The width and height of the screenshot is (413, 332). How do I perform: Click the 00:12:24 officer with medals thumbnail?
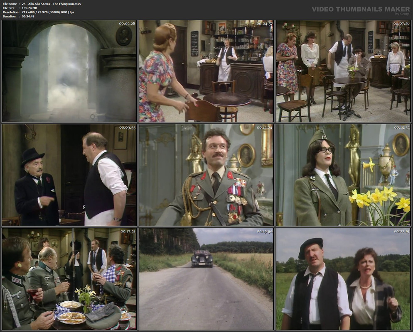206,175
